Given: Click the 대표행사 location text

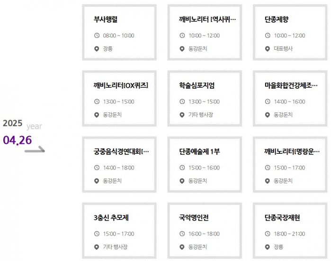Looking at the screenshot, I should (283, 49).
